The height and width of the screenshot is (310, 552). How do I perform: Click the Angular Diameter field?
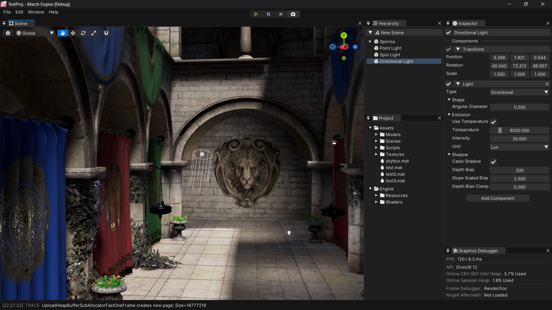pos(520,107)
